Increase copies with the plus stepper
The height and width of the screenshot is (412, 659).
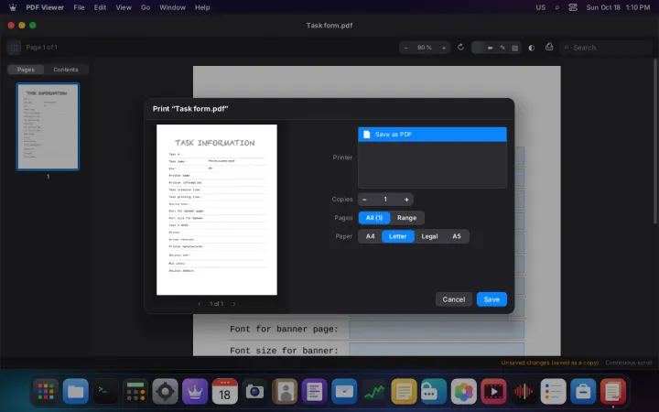[x=406, y=200]
